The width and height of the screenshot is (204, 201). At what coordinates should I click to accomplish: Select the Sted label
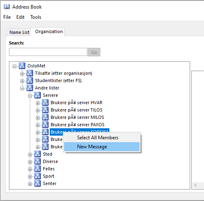click(x=47, y=154)
